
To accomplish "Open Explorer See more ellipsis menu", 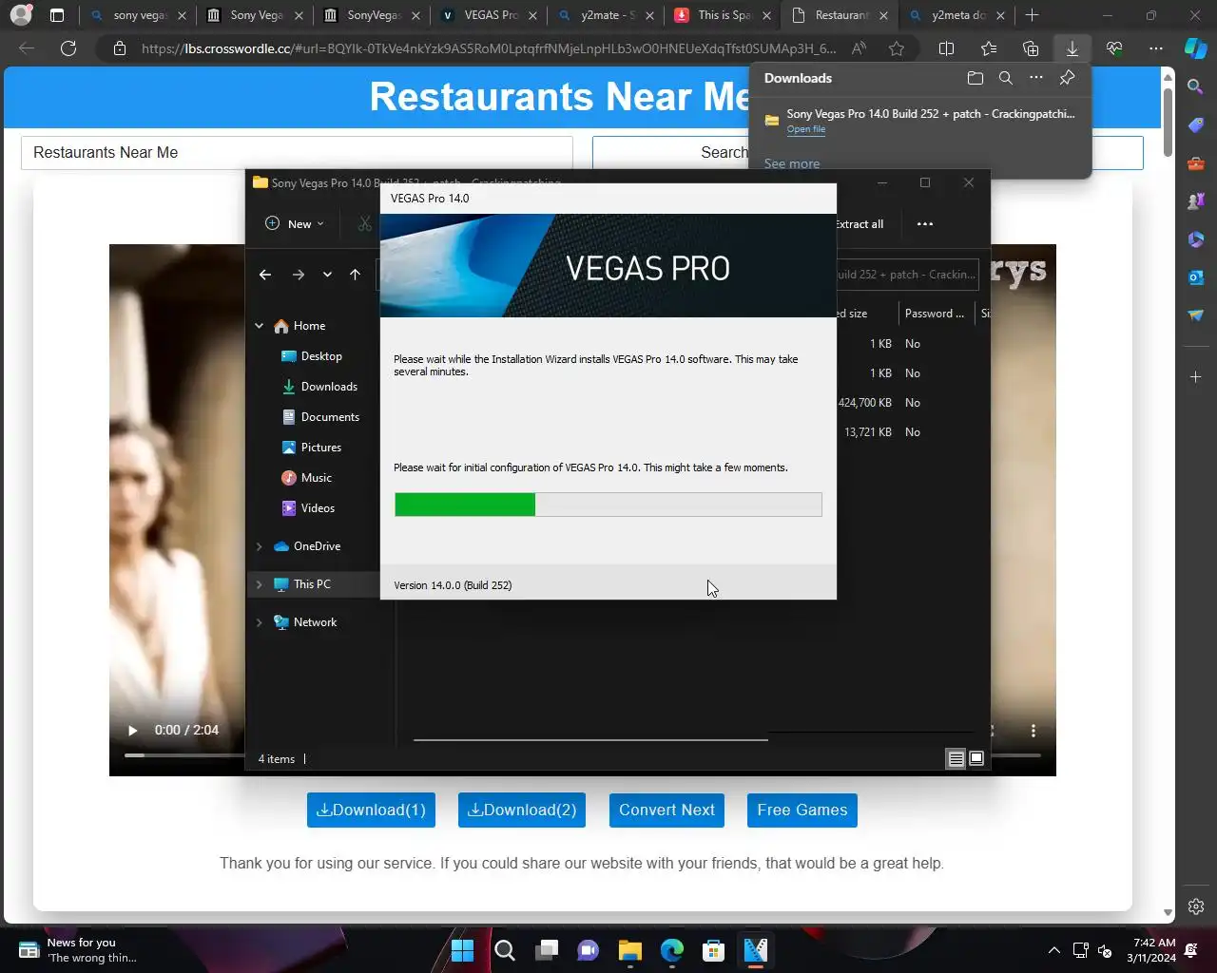I will (x=925, y=224).
